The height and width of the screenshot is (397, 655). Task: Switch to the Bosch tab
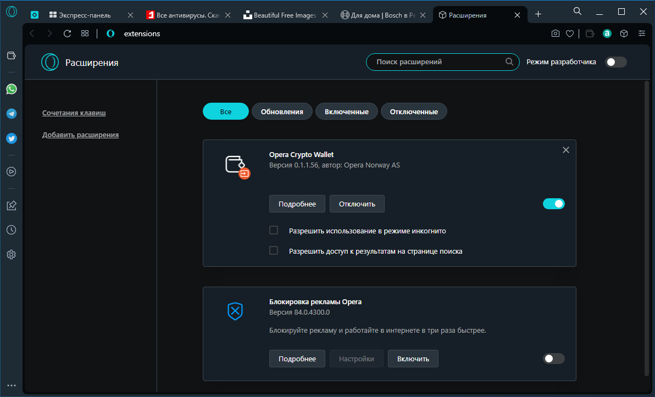pos(383,15)
